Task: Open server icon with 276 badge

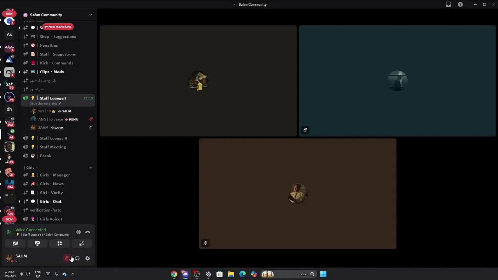Action: [x=9, y=122]
